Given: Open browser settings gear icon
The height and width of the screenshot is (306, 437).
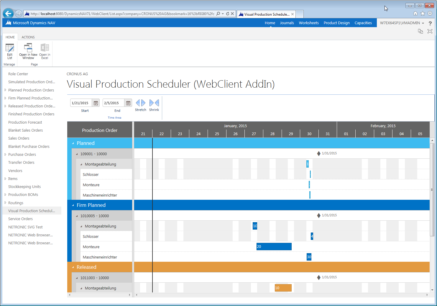Looking at the screenshot, I should pyautogui.click(x=430, y=13).
